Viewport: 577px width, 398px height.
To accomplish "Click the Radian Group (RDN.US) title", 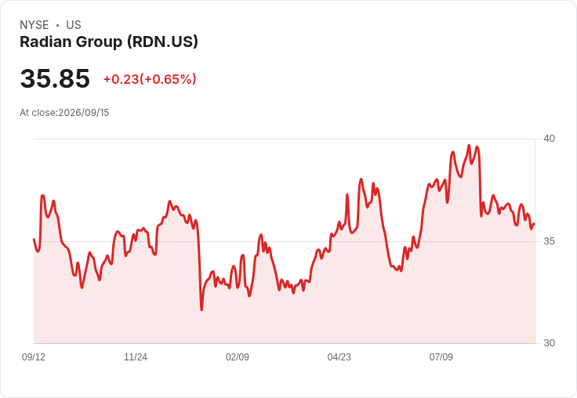I will [x=109, y=42].
